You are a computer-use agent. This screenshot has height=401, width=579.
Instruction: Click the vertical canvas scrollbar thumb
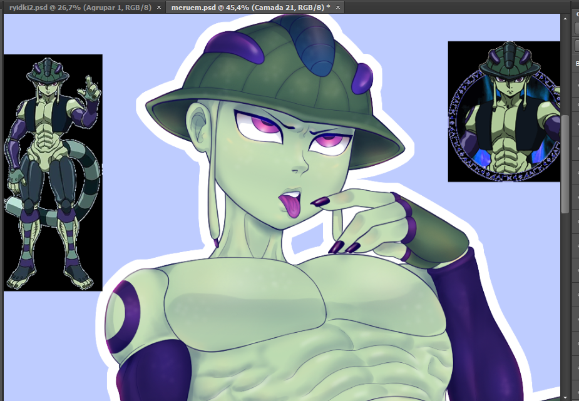[x=564, y=156]
